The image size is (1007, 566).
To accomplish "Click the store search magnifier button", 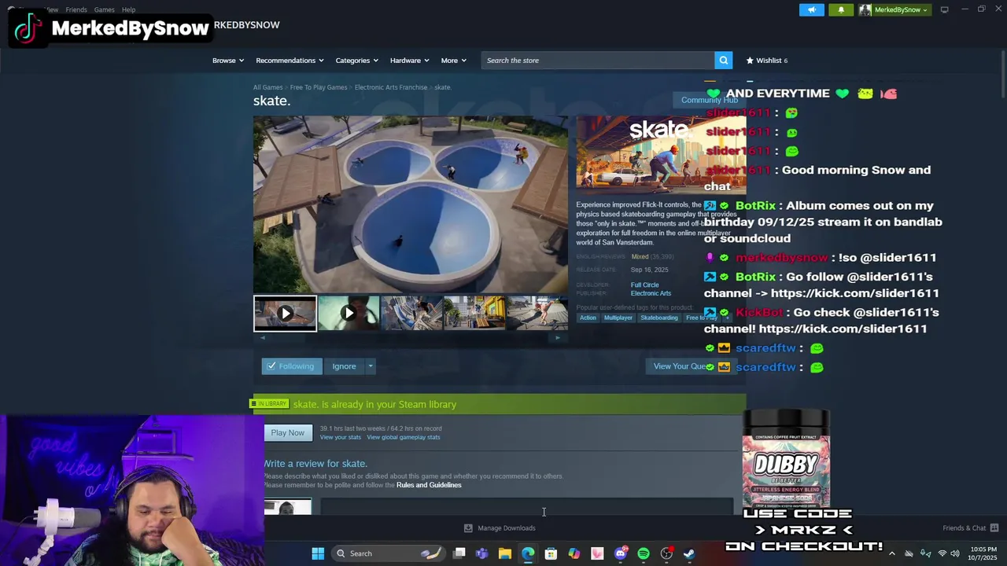I will [x=723, y=60].
